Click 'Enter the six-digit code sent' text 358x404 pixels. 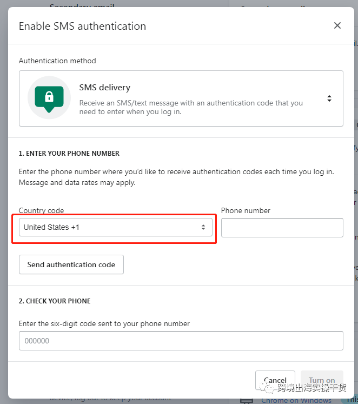(104, 323)
